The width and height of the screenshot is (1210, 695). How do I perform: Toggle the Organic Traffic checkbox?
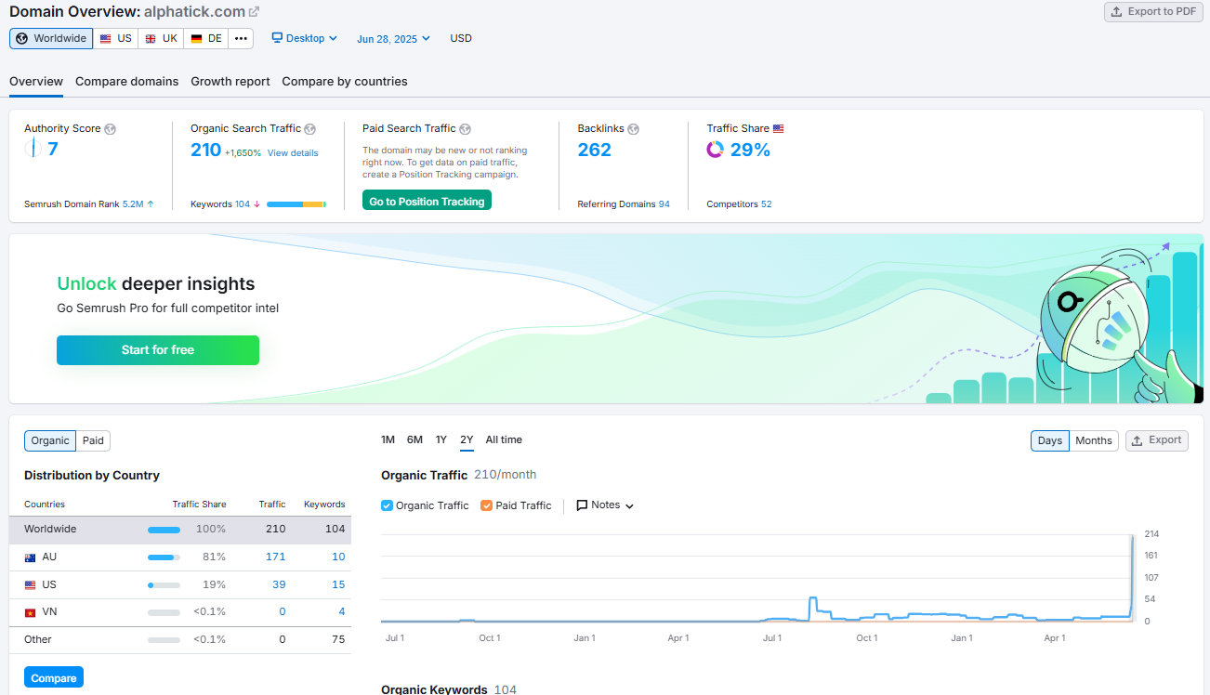tap(388, 505)
